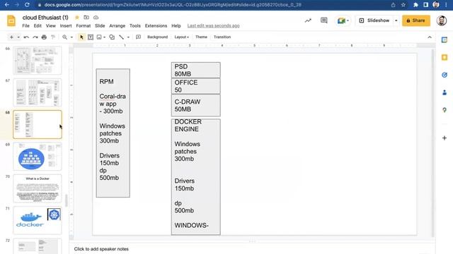The width and height of the screenshot is (453, 254).
Task: Get add-ons with plus icon
Action: tap(445, 138)
